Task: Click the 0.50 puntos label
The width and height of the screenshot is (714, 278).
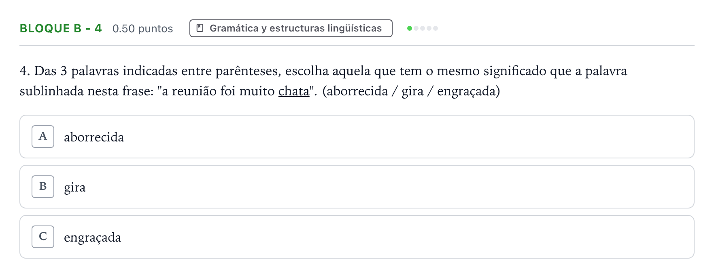Action: pyautogui.click(x=143, y=29)
